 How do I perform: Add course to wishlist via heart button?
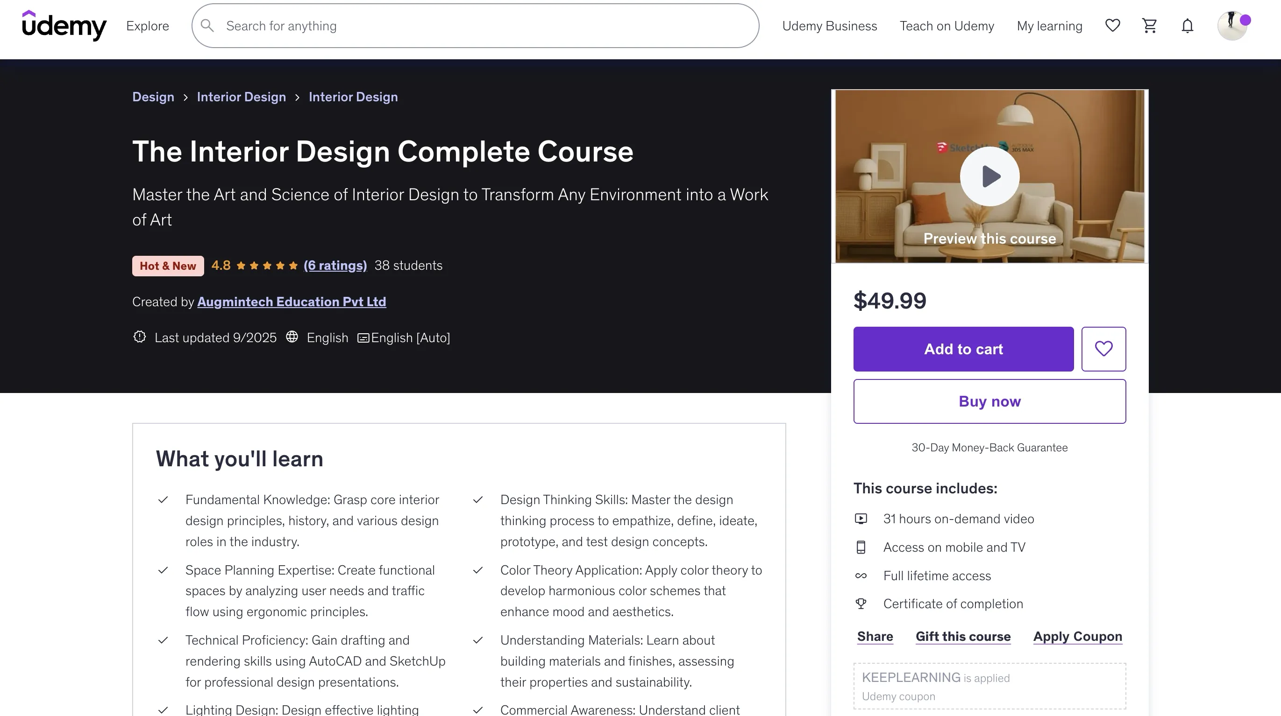click(x=1103, y=349)
